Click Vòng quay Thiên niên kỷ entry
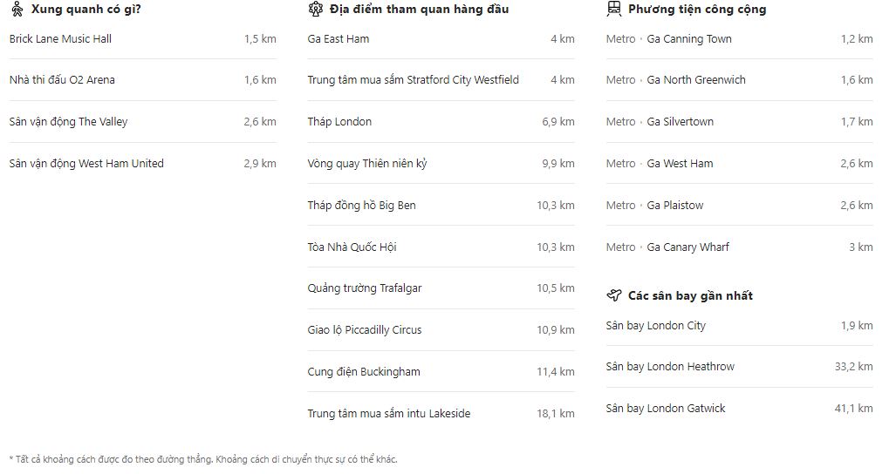This screenshot has height=474, width=896. (x=441, y=163)
